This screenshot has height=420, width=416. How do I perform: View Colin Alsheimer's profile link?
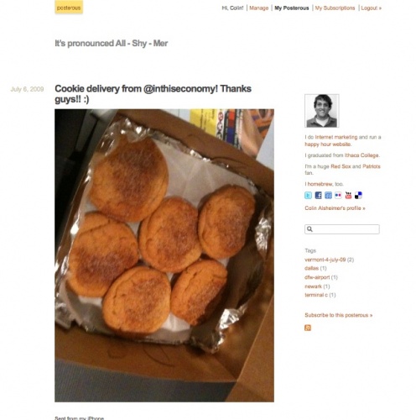335,208
